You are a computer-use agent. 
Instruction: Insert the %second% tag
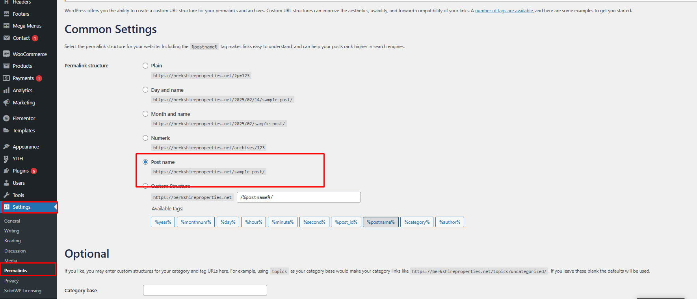coord(314,222)
